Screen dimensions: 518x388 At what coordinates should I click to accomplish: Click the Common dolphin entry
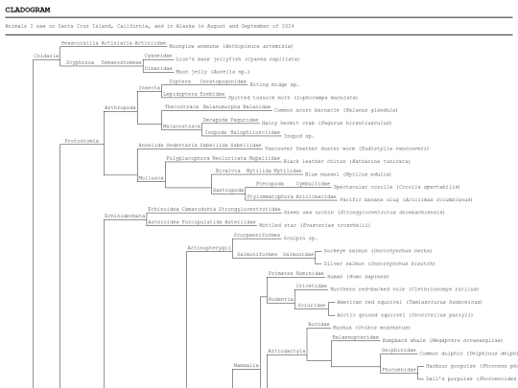(x=468, y=354)
